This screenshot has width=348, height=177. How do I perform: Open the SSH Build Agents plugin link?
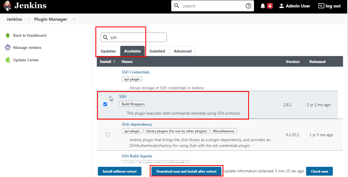pyautogui.click(x=137, y=156)
